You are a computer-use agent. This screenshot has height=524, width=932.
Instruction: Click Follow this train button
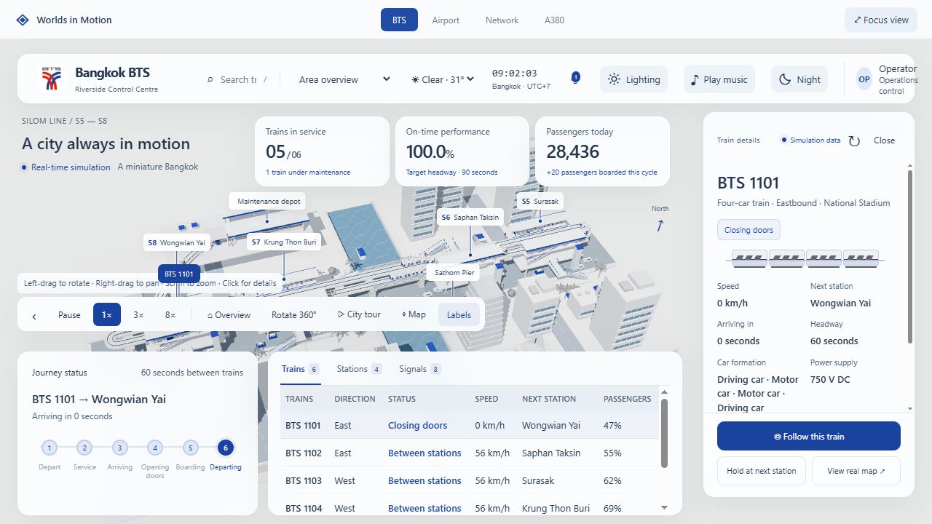[x=809, y=437]
